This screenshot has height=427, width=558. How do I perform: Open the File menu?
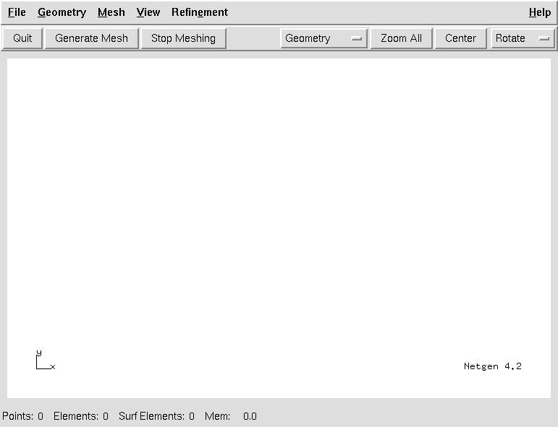pos(17,12)
